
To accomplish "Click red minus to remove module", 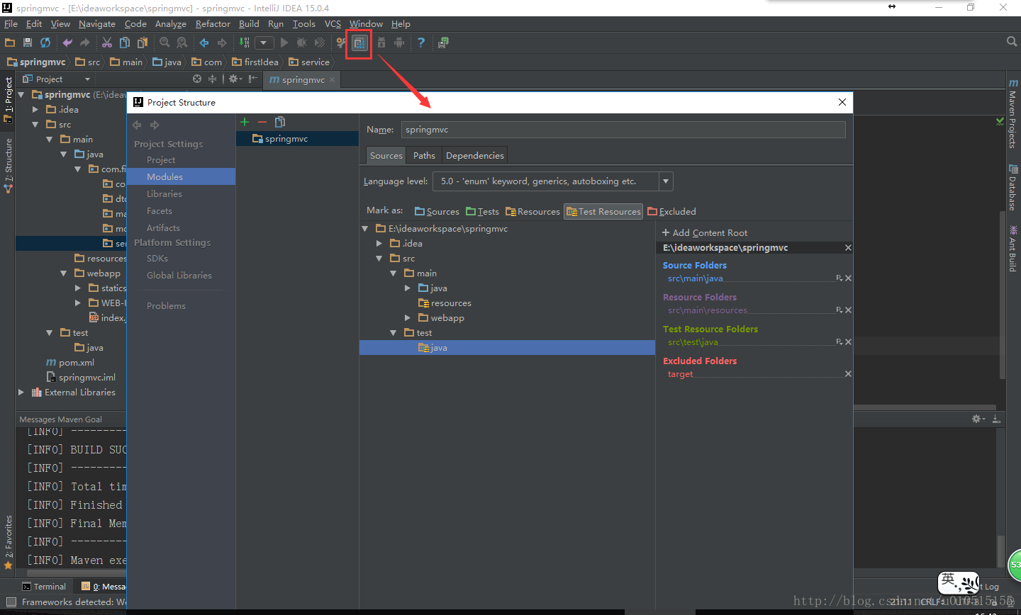I will pos(262,122).
